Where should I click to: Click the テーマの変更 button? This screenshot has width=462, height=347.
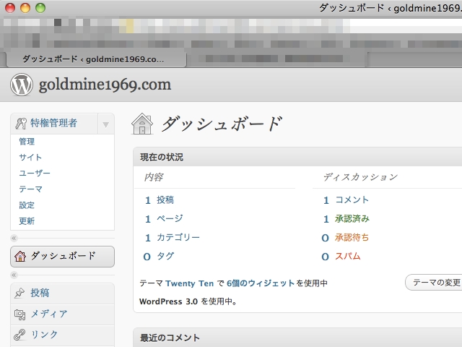(434, 283)
